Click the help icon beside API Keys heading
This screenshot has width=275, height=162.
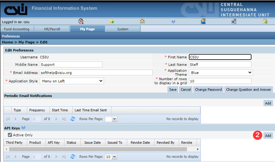coord(23,128)
